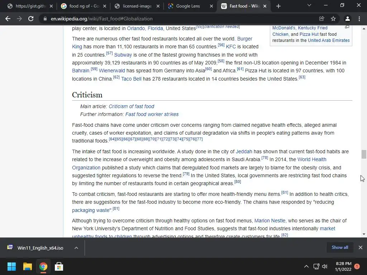Screen dimensions: 367x275
Task: Open the notification badge icon
Action: tap(357, 266)
